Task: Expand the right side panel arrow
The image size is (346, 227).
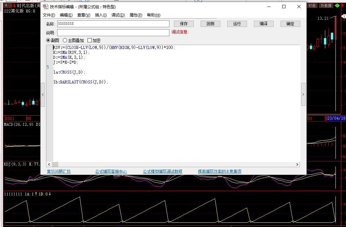Action: (x=304, y=94)
